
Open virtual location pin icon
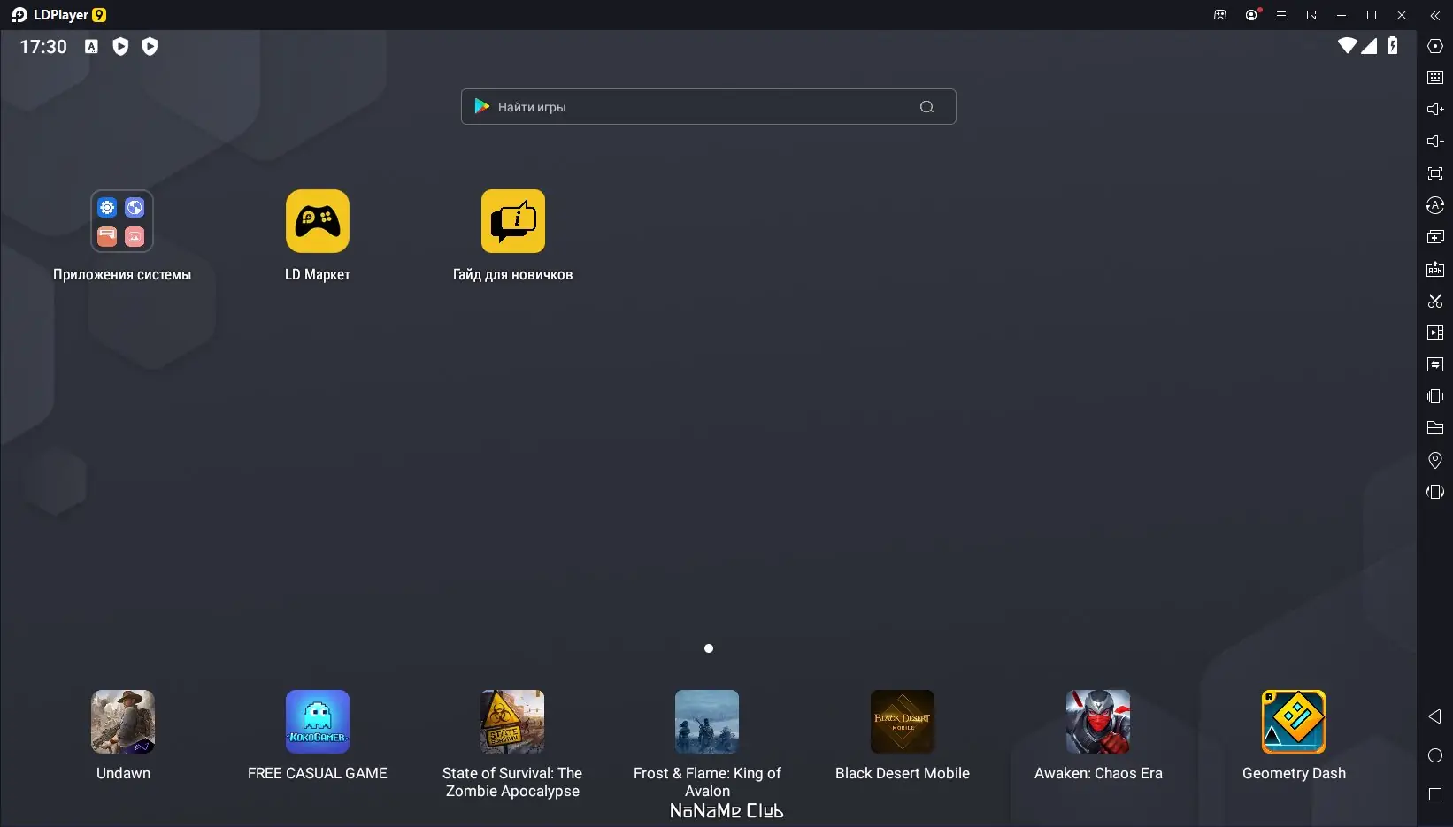(1435, 460)
